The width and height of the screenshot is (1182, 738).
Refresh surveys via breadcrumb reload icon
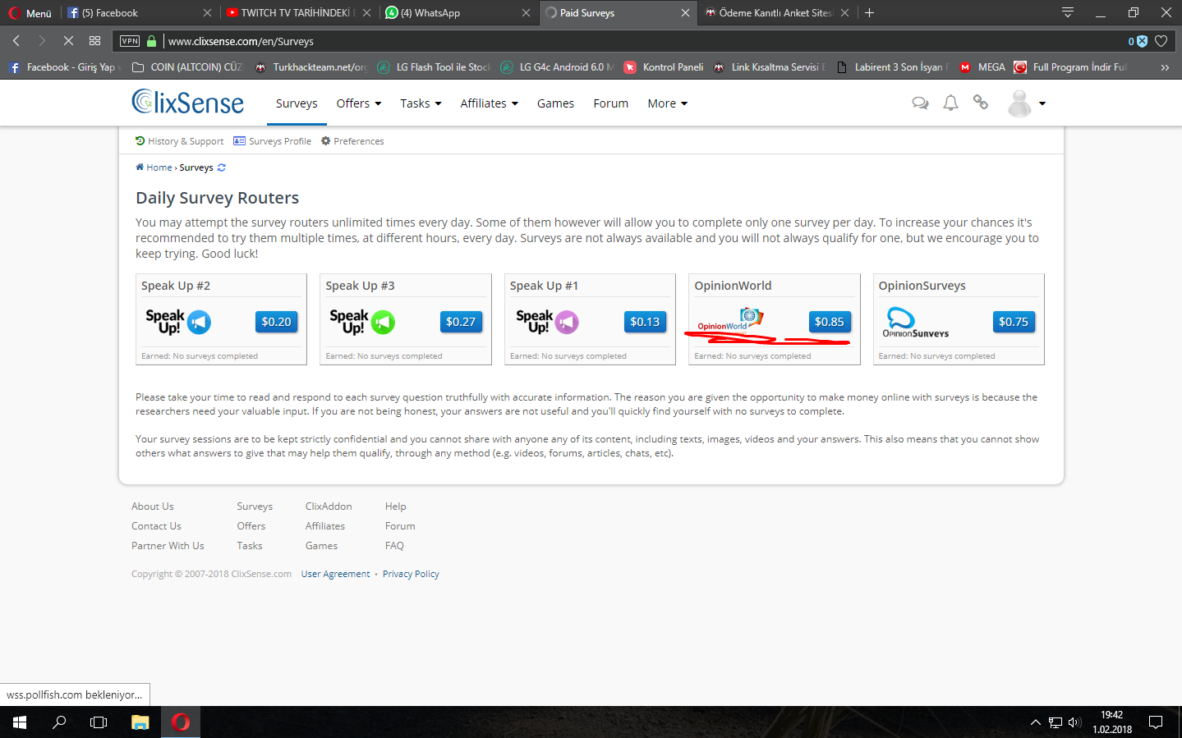pyautogui.click(x=222, y=167)
